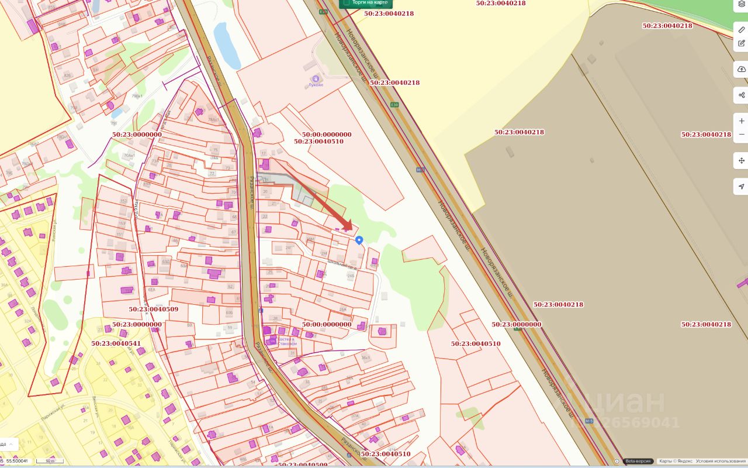748x468 pixels.
Task: Zoom in with the plus button
Action: coord(742,121)
